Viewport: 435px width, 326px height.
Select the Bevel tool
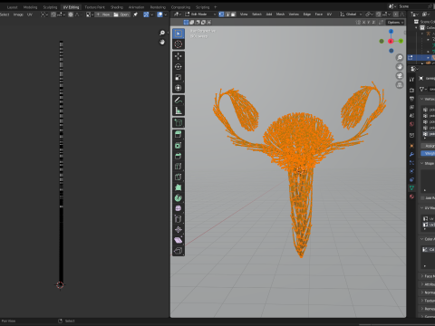pyautogui.click(x=179, y=156)
